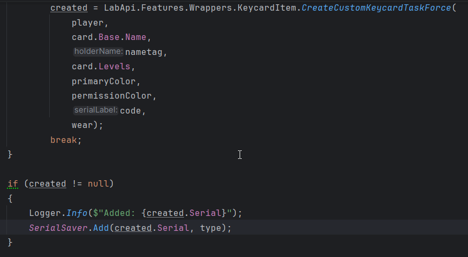Click the 'wear' argument
Screen dimensions: 468x257
pyautogui.click(x=82, y=125)
